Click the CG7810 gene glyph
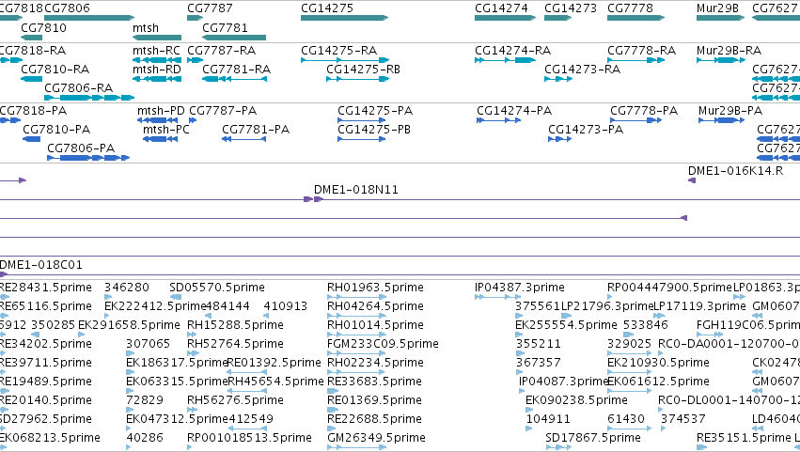This screenshot has width=800, height=452. click(32, 38)
